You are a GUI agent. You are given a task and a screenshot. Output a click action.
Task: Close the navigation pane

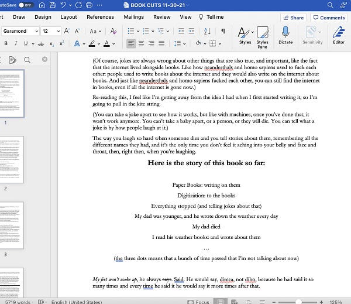pos(44,59)
